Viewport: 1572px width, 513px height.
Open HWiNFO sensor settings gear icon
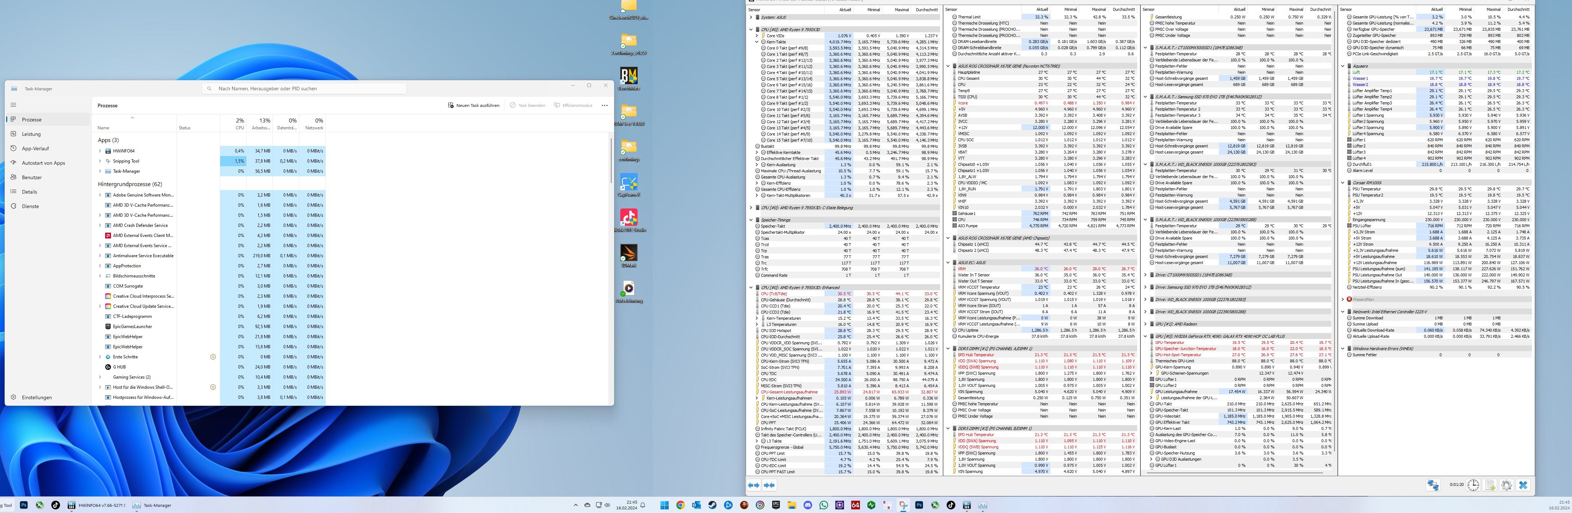tap(1506, 485)
